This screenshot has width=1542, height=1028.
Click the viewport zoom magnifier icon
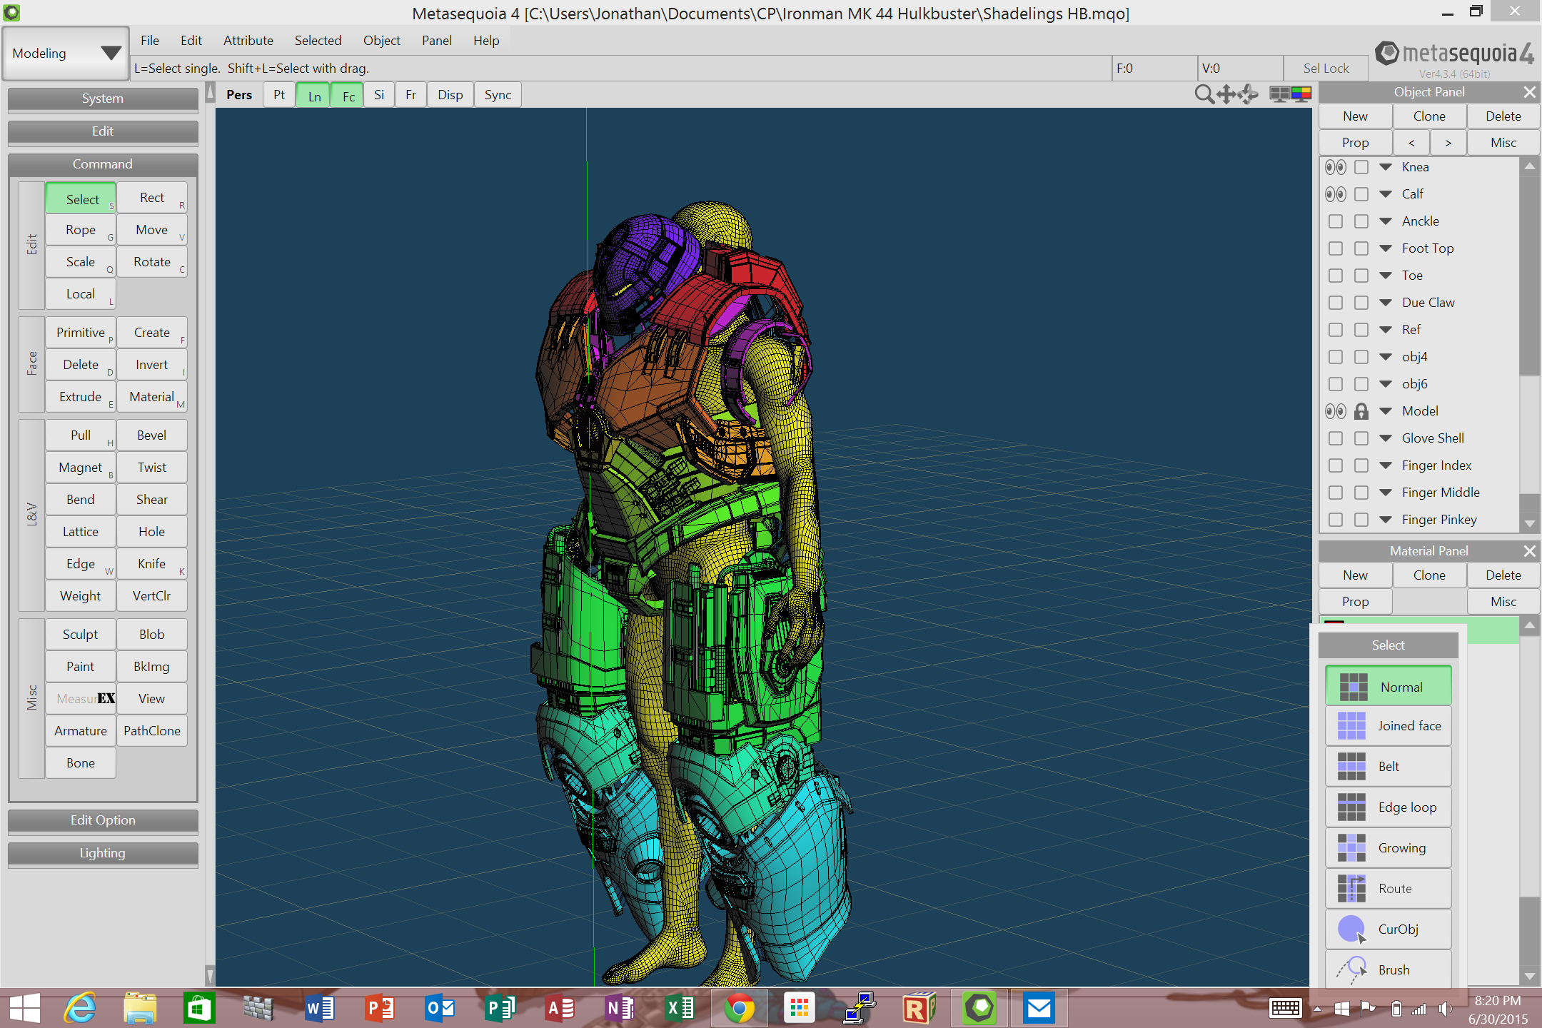(1204, 94)
